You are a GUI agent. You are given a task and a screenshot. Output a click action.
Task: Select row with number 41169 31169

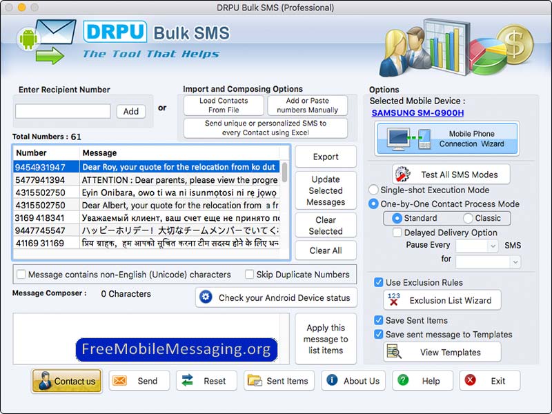(x=147, y=244)
